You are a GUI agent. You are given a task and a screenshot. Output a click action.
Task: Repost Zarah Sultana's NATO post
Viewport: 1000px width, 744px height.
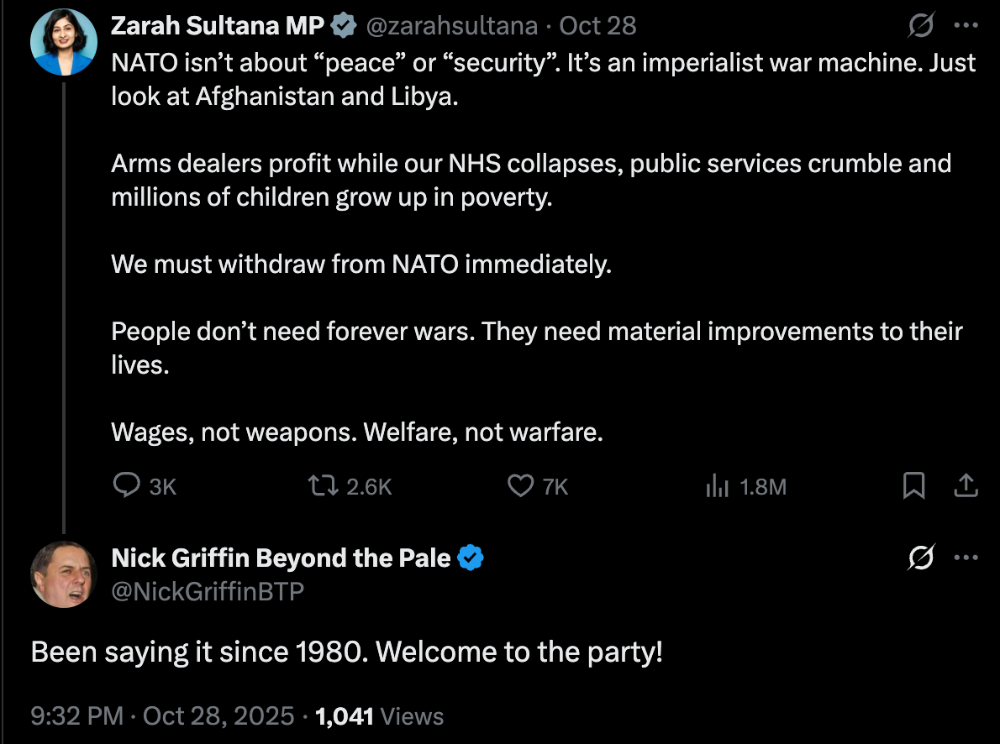pyautogui.click(x=319, y=485)
